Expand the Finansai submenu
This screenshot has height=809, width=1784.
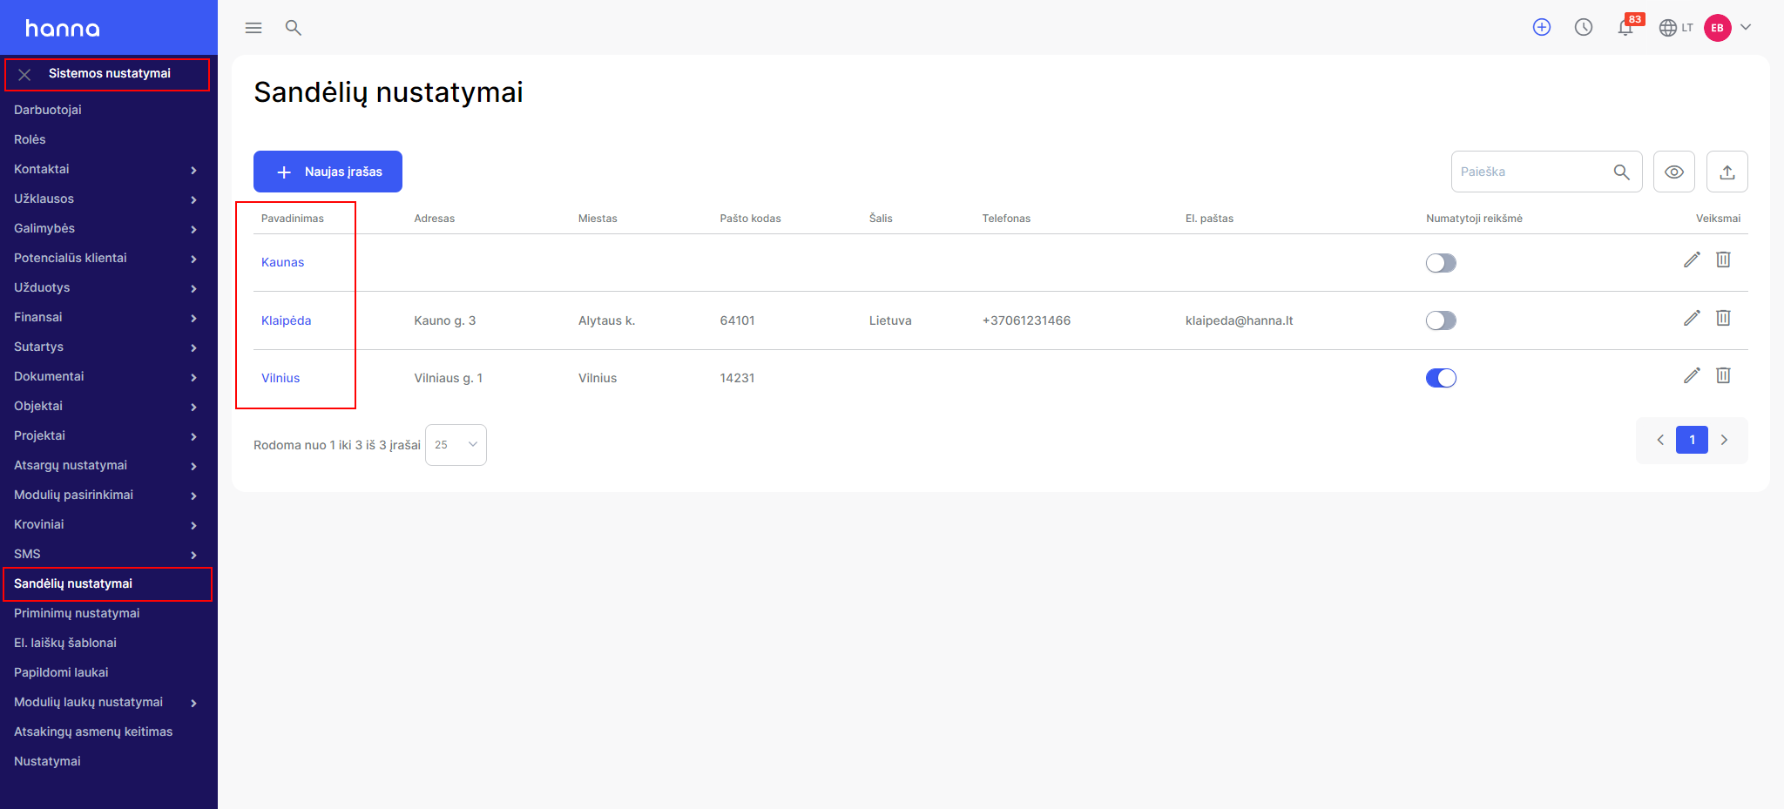coord(193,318)
